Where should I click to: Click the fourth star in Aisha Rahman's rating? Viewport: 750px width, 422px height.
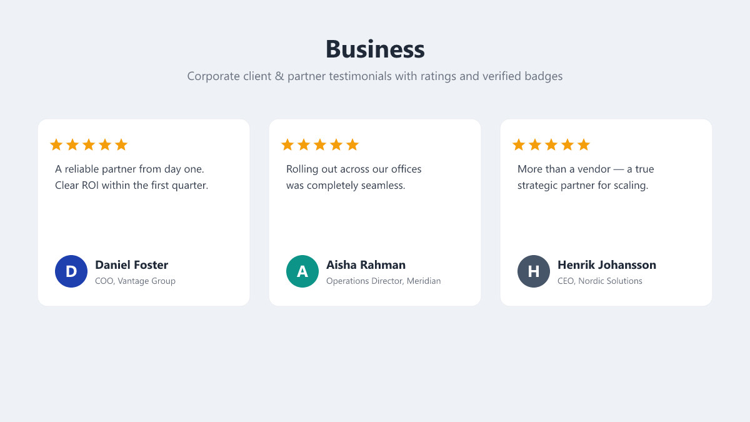coord(336,145)
